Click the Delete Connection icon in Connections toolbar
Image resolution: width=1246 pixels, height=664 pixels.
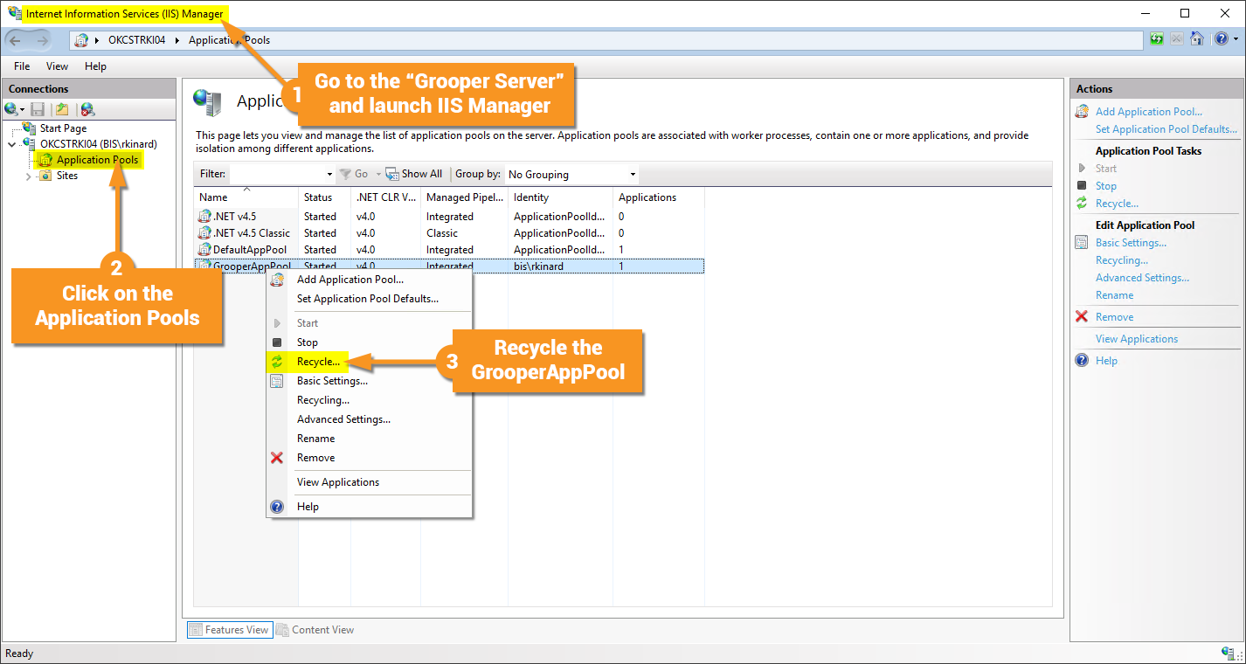tap(87, 109)
